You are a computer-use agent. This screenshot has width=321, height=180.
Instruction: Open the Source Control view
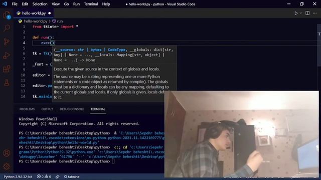click(7, 42)
